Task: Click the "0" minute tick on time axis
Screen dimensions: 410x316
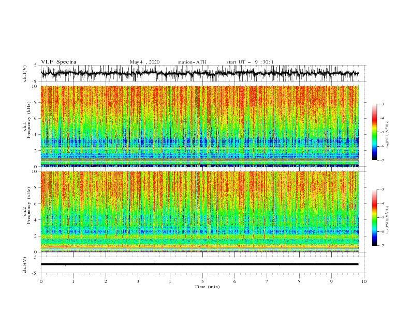Action: coord(41,281)
